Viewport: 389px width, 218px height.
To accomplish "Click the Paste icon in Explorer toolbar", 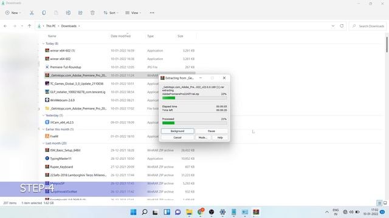I will click(56, 13).
